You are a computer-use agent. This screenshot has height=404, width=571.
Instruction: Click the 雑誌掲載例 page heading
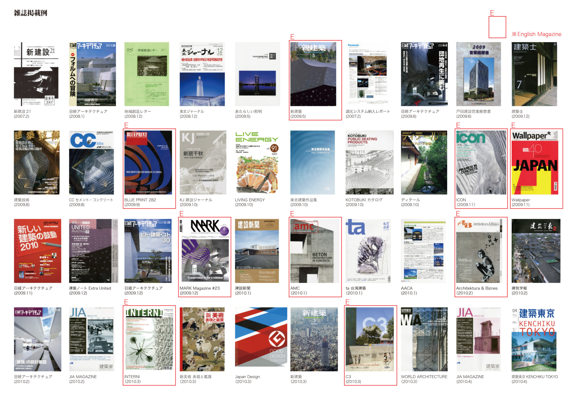point(30,13)
